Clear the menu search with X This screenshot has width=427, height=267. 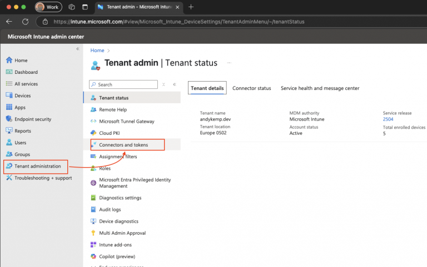(163, 85)
